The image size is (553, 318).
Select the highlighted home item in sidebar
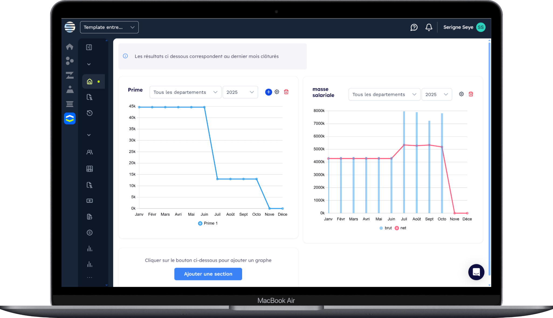click(90, 81)
